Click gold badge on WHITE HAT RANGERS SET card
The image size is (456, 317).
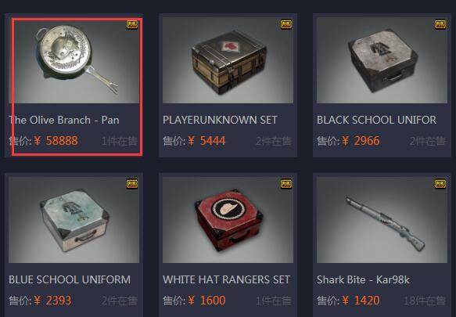point(286,184)
